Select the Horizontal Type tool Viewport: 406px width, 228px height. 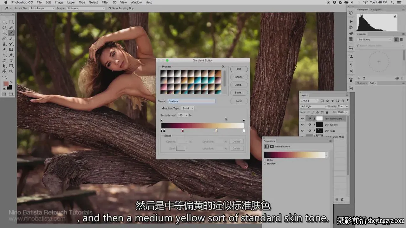click(x=11, y=60)
